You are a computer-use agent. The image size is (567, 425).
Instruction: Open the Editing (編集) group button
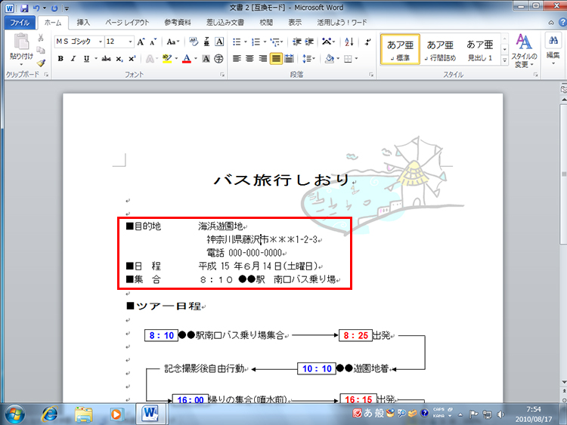pos(553,50)
